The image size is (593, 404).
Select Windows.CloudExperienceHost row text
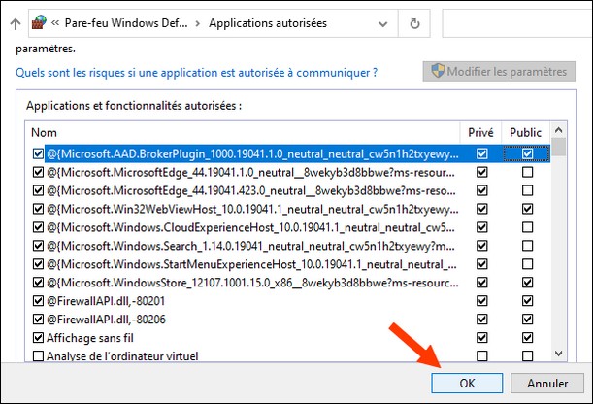click(250, 227)
